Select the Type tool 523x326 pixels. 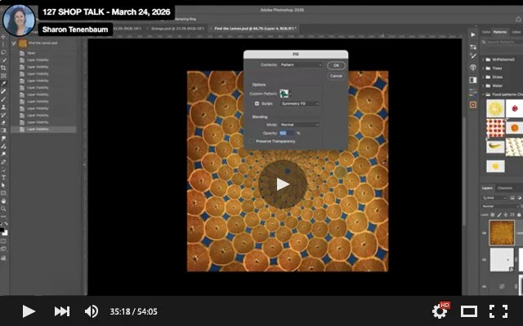[3, 178]
